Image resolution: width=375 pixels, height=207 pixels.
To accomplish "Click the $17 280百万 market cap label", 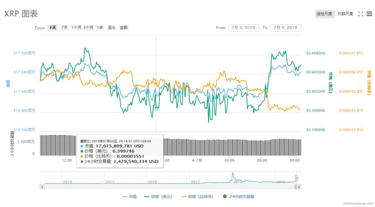I will point(24,72).
